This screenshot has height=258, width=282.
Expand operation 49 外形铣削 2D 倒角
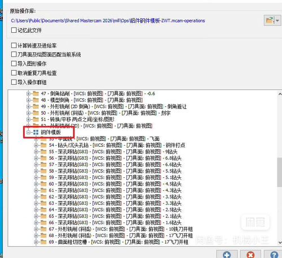click(28, 107)
